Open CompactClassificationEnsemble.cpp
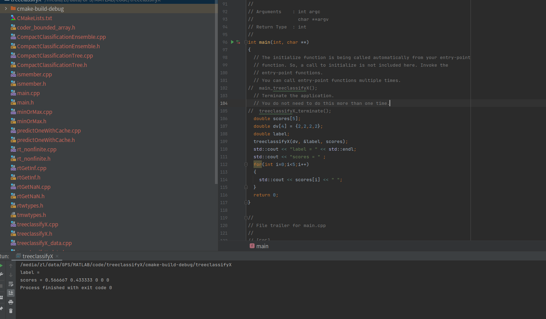This screenshot has height=319, width=546. [61, 37]
